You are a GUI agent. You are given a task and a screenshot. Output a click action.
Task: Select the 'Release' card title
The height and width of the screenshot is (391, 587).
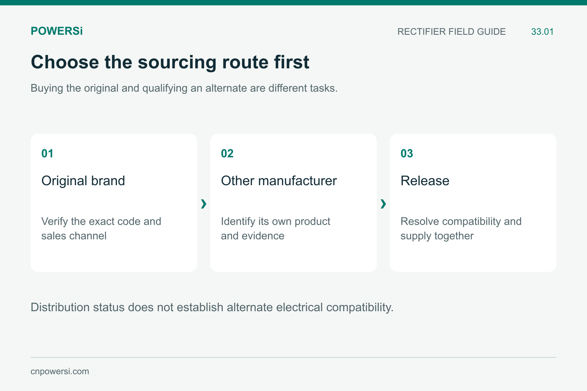425,181
